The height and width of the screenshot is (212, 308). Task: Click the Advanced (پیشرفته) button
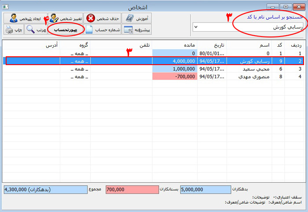coord(136,29)
